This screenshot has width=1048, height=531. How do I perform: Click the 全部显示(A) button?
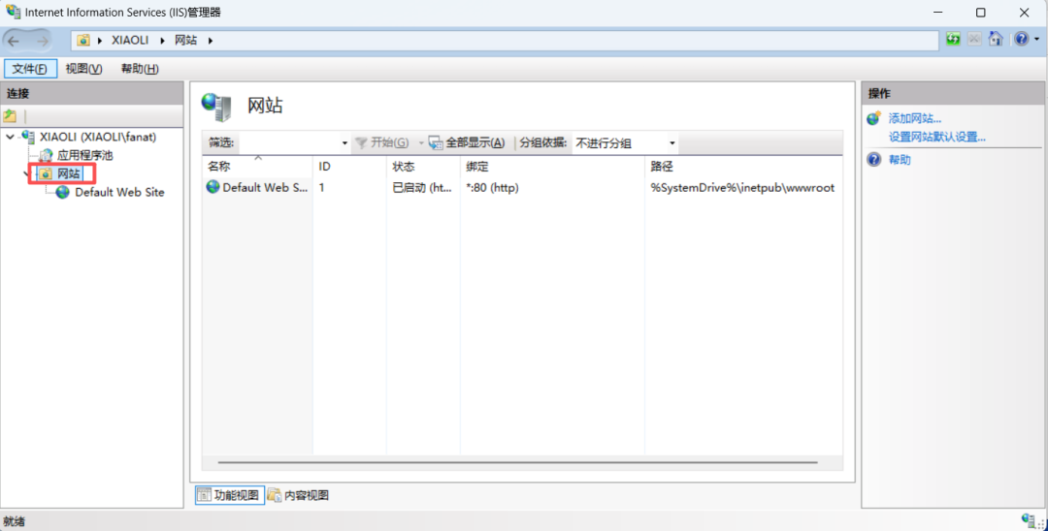pyautogui.click(x=467, y=142)
